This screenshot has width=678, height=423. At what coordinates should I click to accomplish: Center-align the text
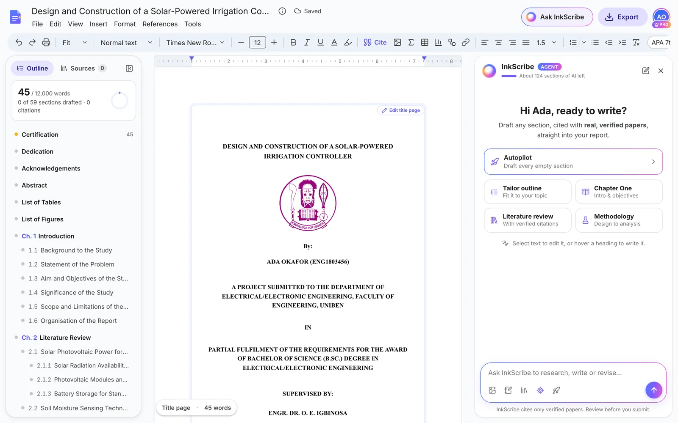pos(498,42)
